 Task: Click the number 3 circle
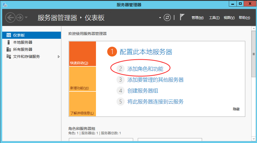click(121, 80)
